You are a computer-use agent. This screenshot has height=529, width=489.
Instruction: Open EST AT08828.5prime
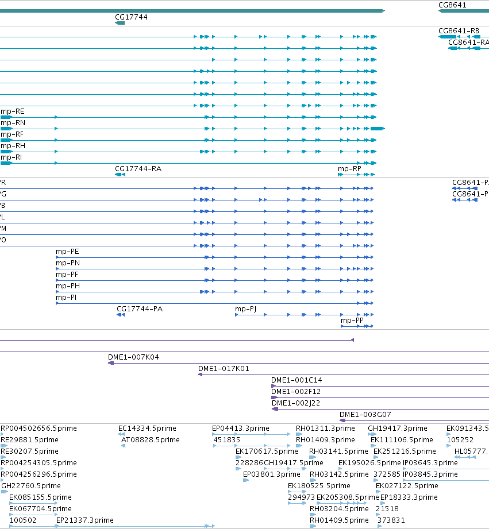151,440
